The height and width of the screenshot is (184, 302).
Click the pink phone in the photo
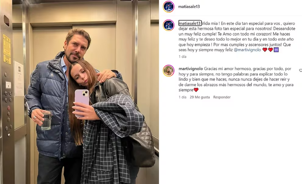pyautogui.click(x=82, y=103)
